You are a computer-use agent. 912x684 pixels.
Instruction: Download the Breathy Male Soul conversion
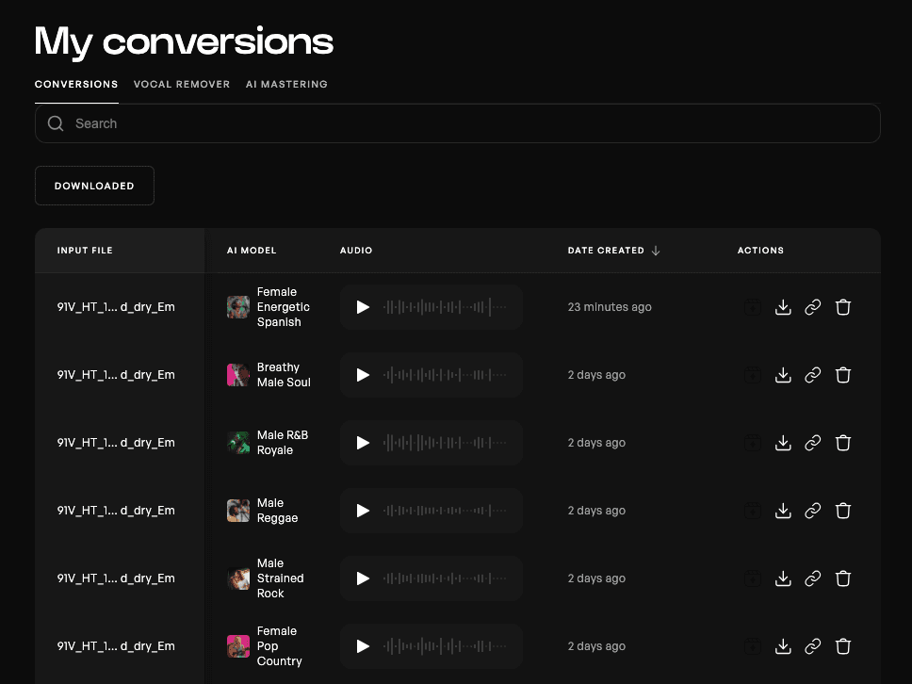click(x=783, y=375)
